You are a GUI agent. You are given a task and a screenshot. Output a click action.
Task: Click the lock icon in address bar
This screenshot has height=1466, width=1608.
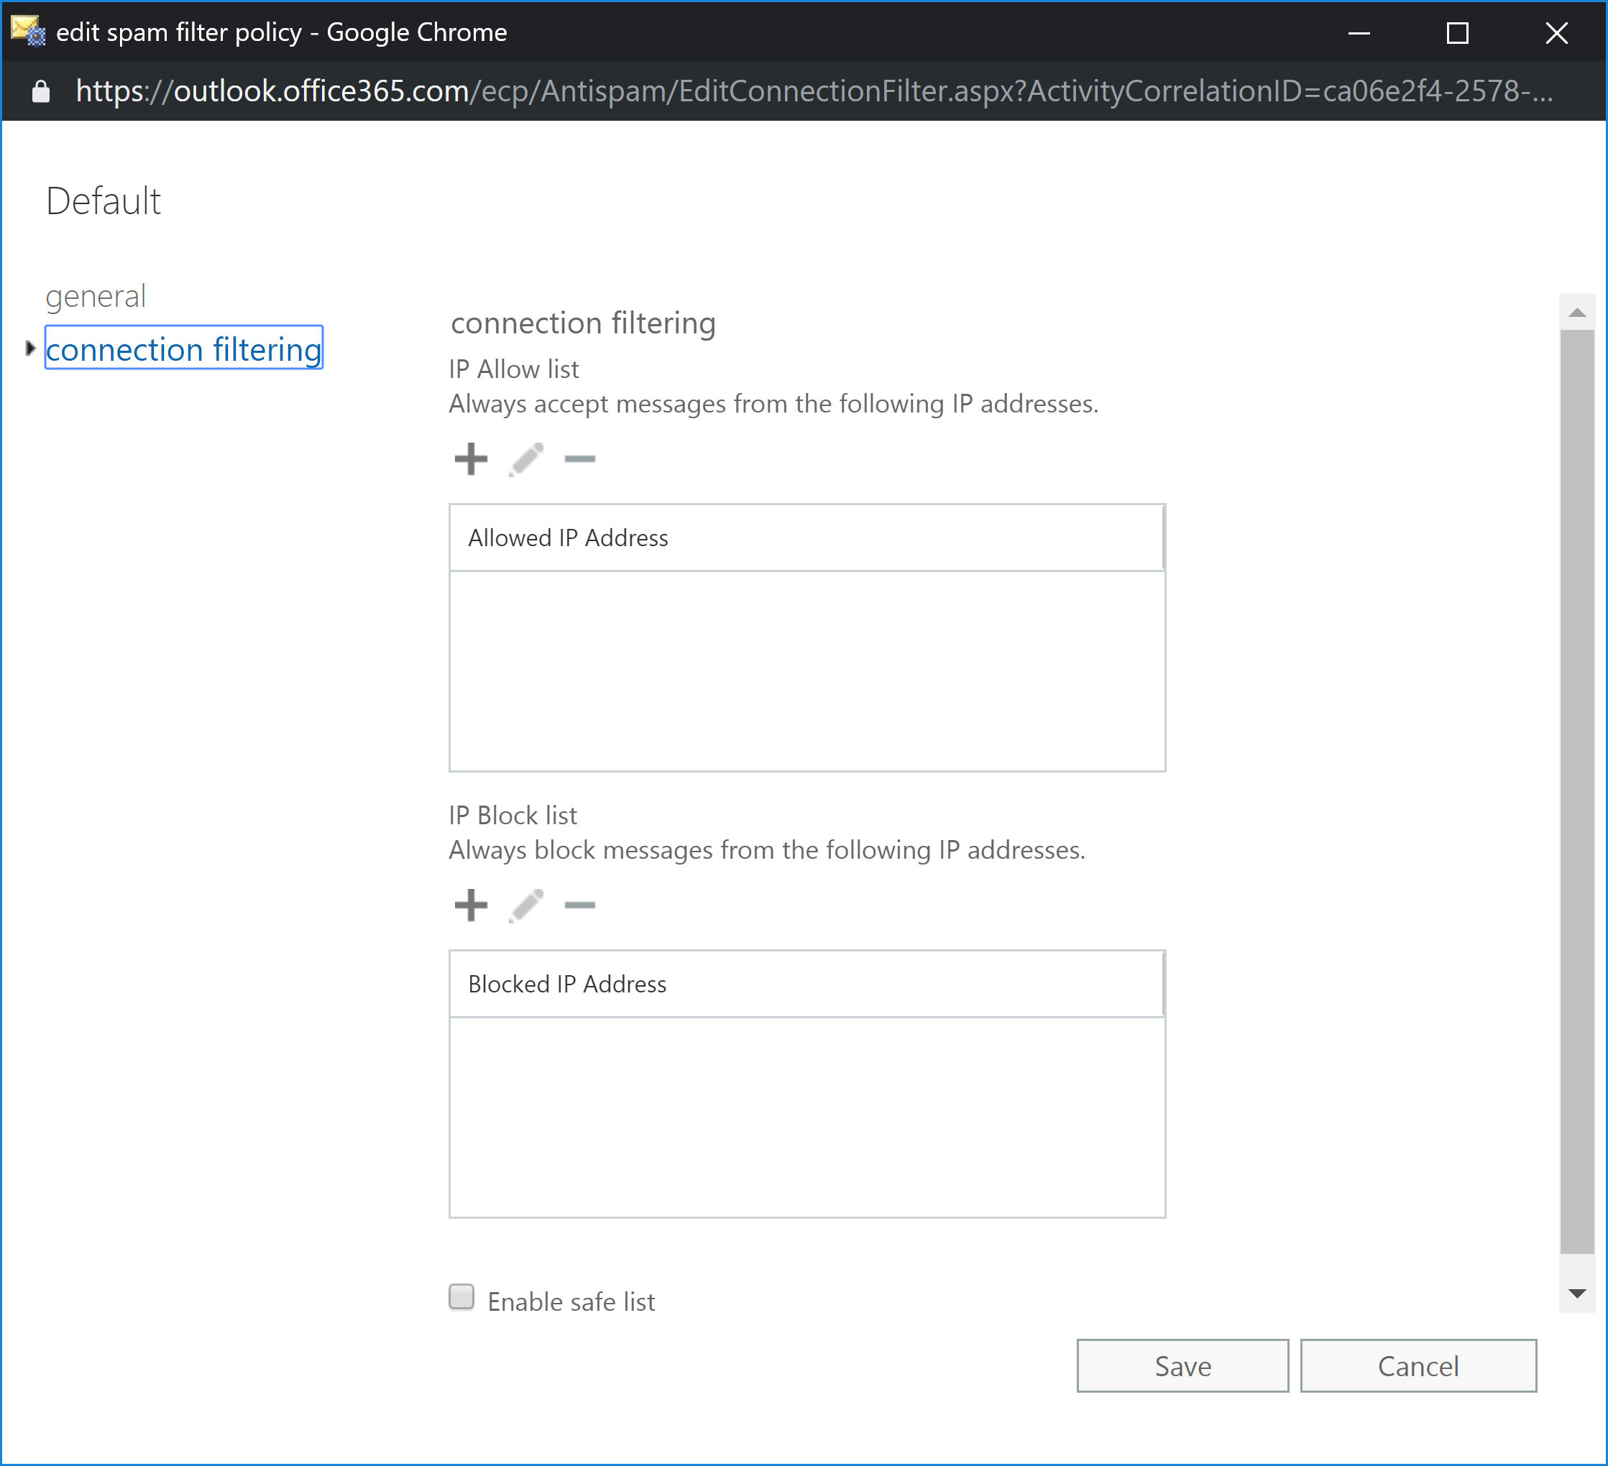[x=41, y=92]
